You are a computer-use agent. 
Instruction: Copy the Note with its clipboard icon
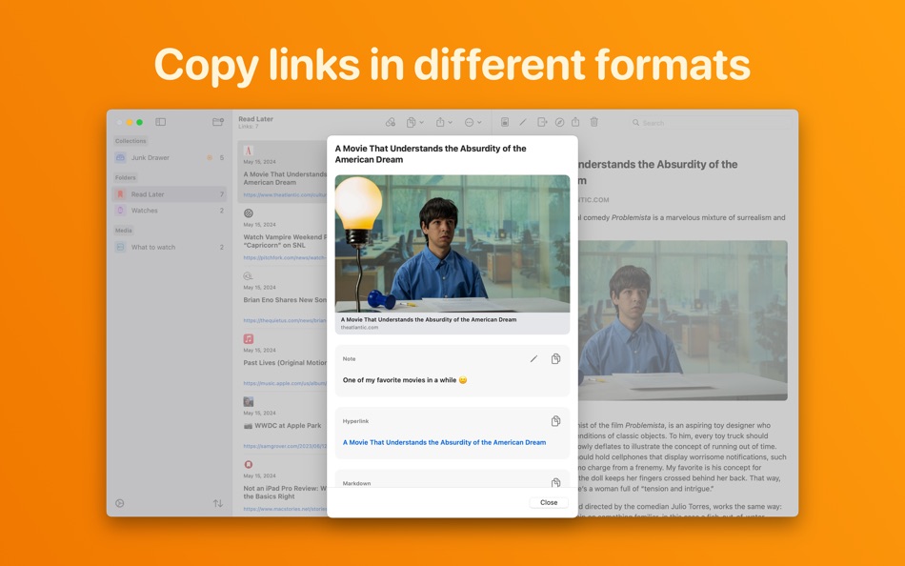click(x=555, y=359)
